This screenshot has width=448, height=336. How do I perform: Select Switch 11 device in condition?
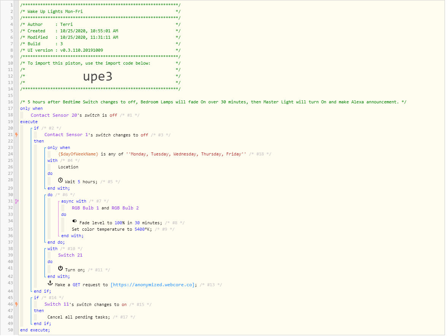click(57, 304)
